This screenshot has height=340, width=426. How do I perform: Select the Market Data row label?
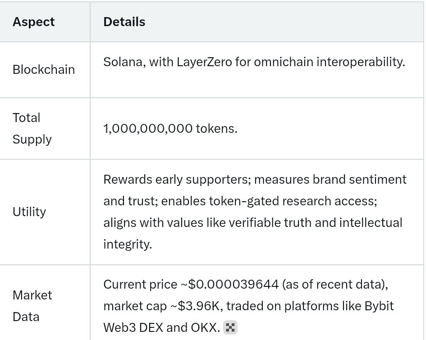click(x=32, y=306)
